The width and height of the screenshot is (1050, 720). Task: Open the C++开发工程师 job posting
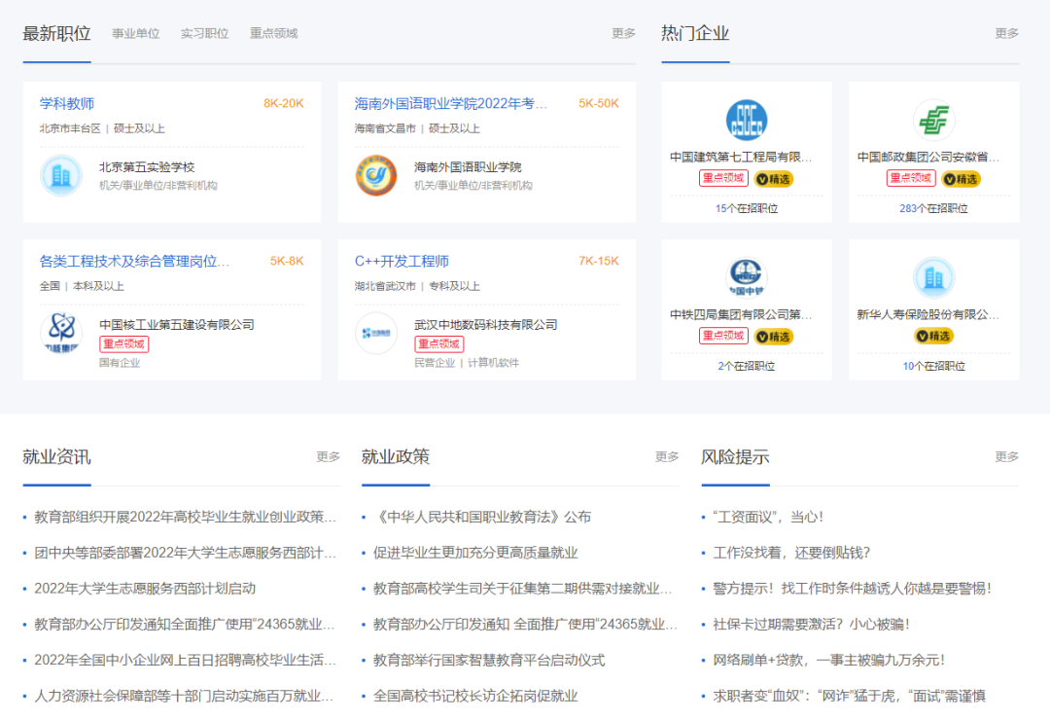click(402, 261)
